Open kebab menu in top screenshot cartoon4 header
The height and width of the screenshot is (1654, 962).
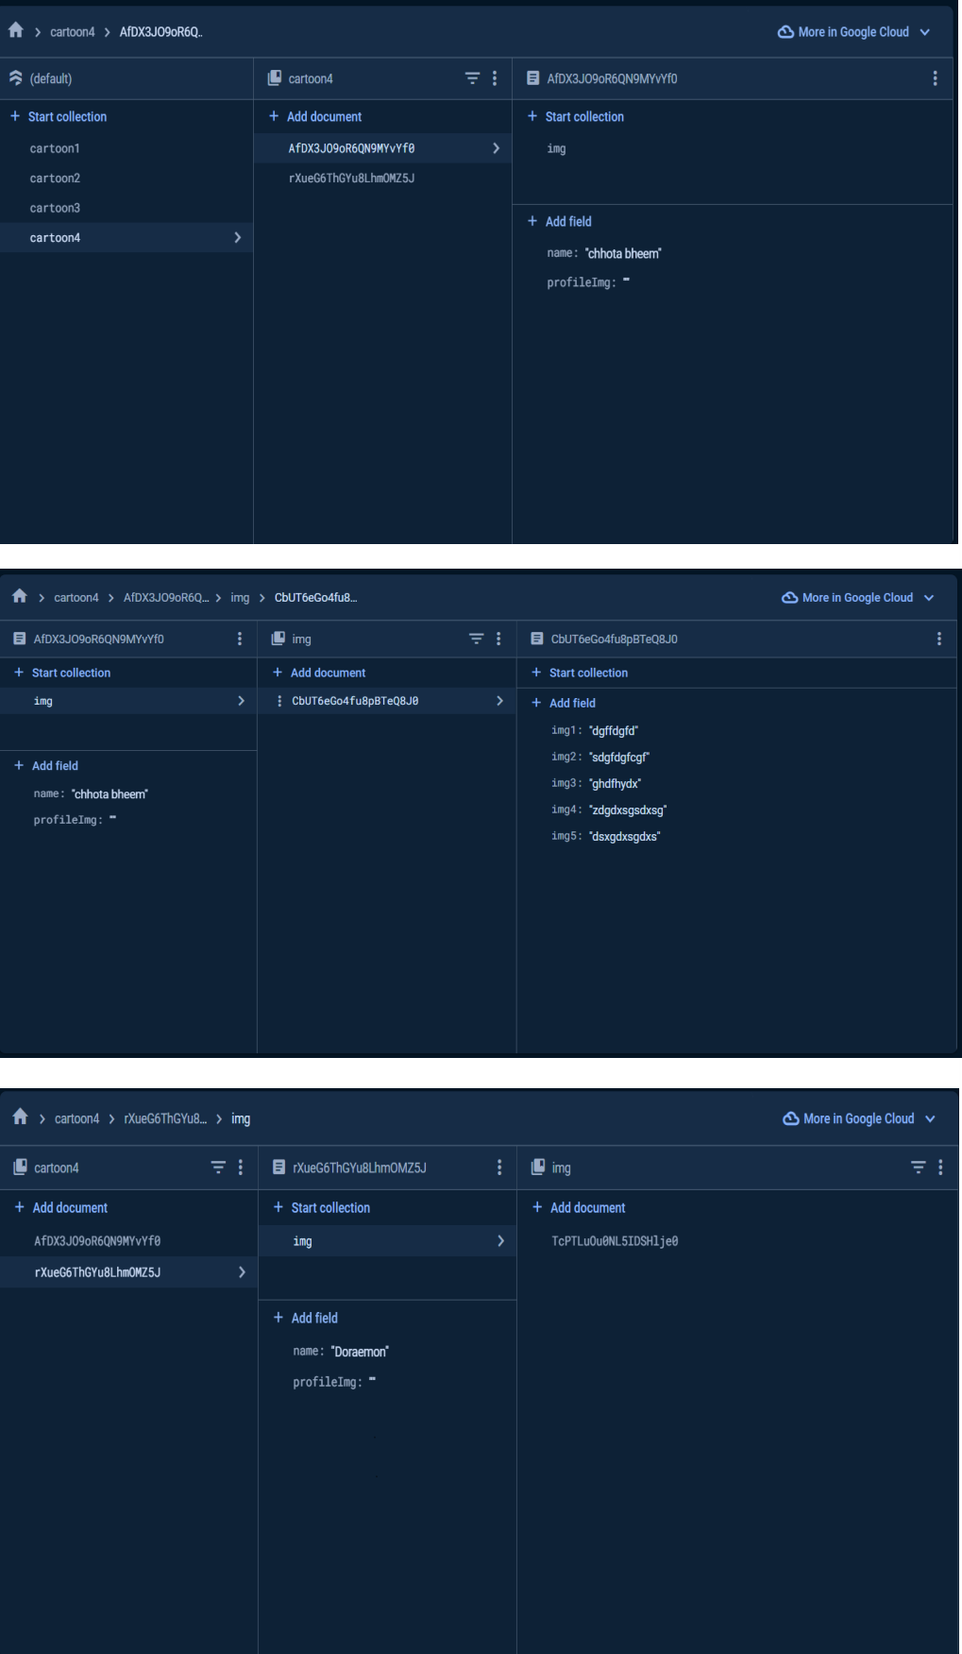click(x=495, y=78)
